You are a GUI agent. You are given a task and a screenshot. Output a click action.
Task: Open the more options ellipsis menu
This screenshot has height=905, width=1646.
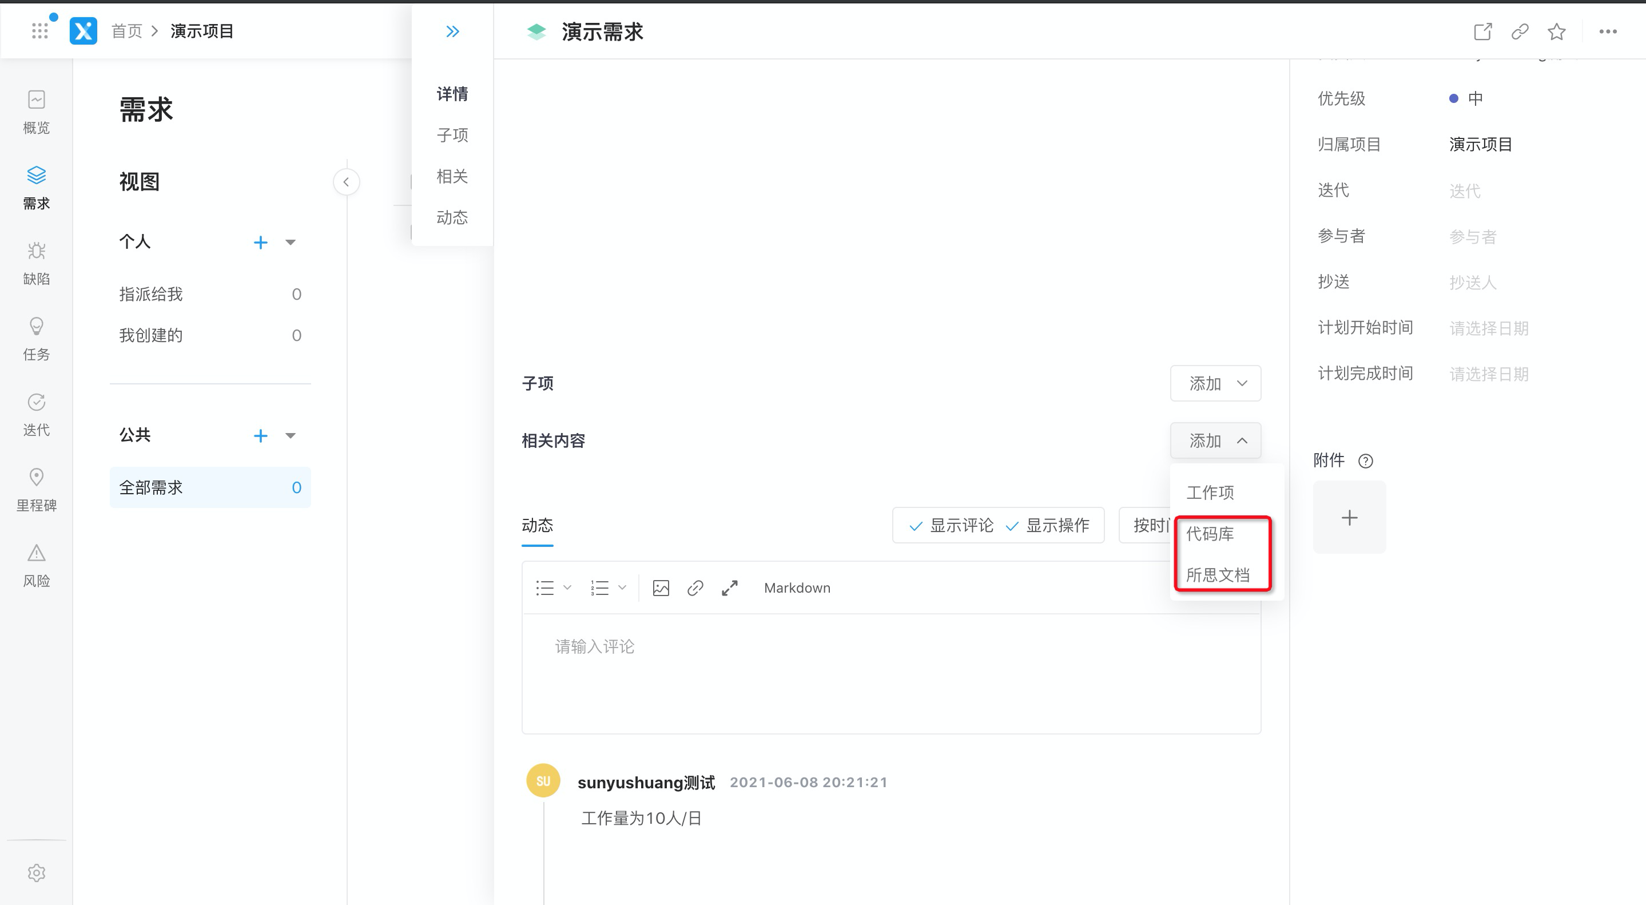[x=1608, y=31]
